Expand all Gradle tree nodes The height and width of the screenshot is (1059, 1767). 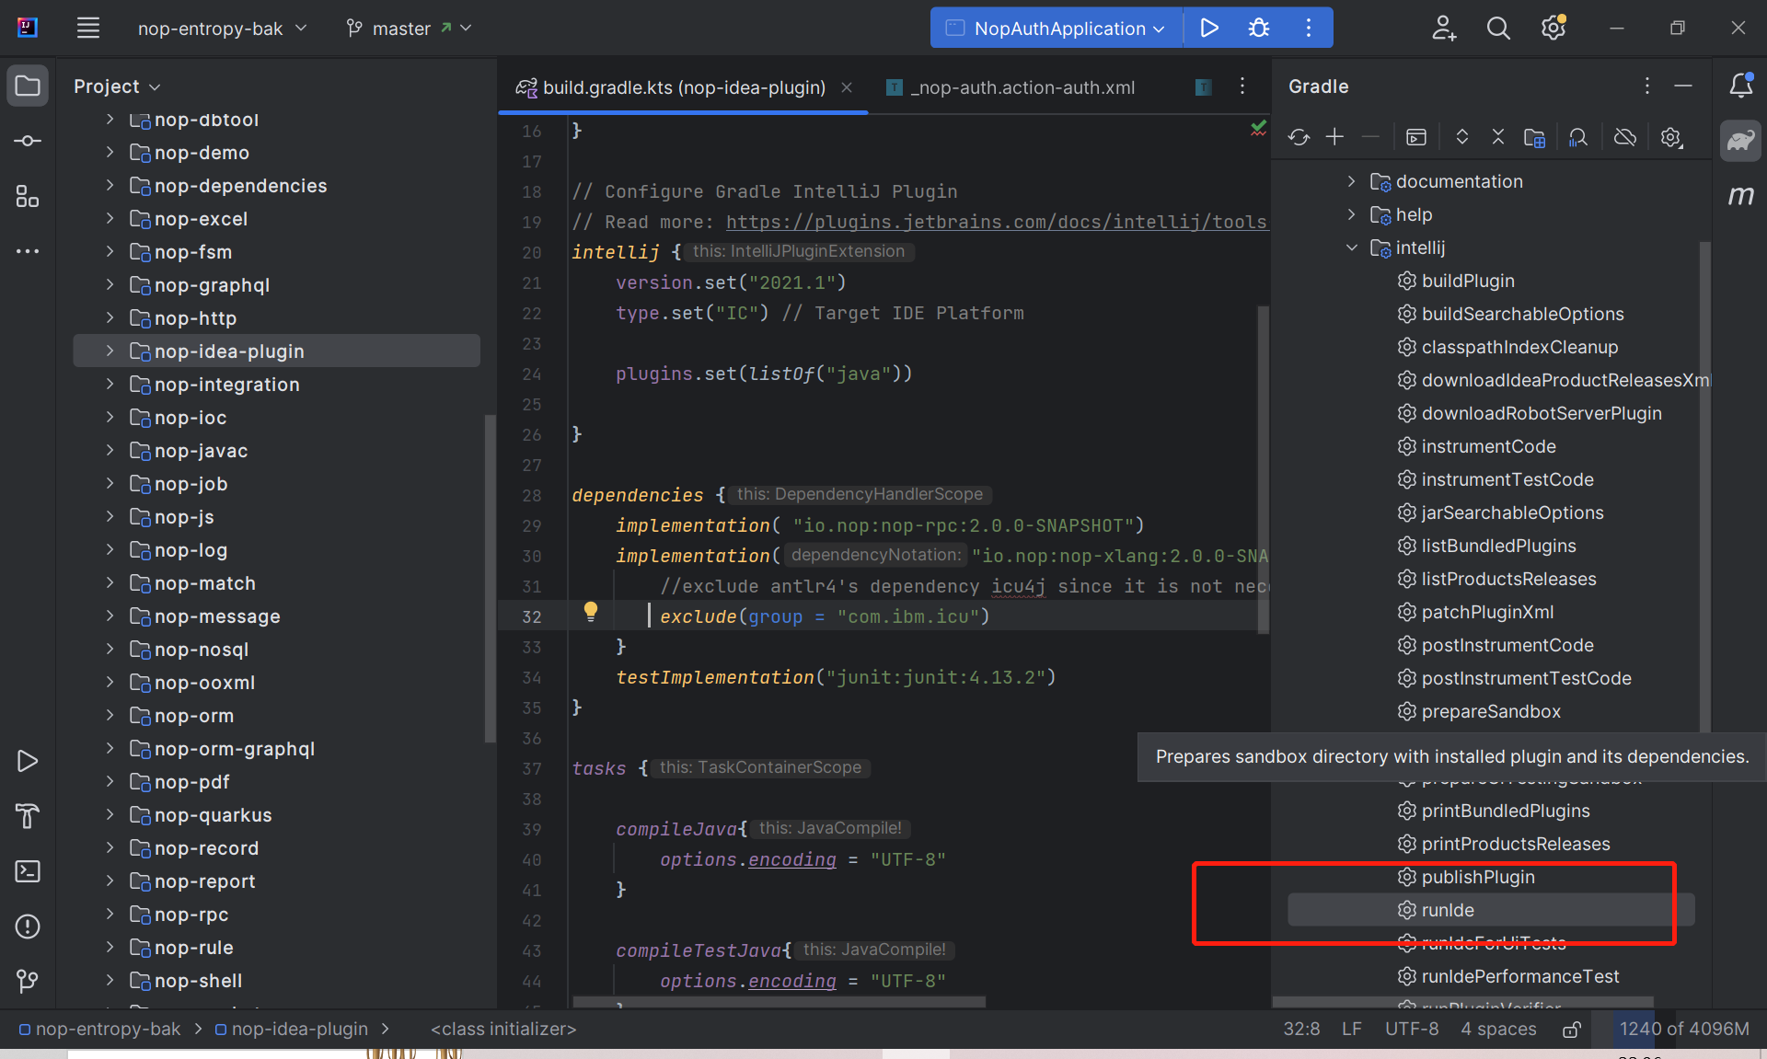[x=1461, y=137]
